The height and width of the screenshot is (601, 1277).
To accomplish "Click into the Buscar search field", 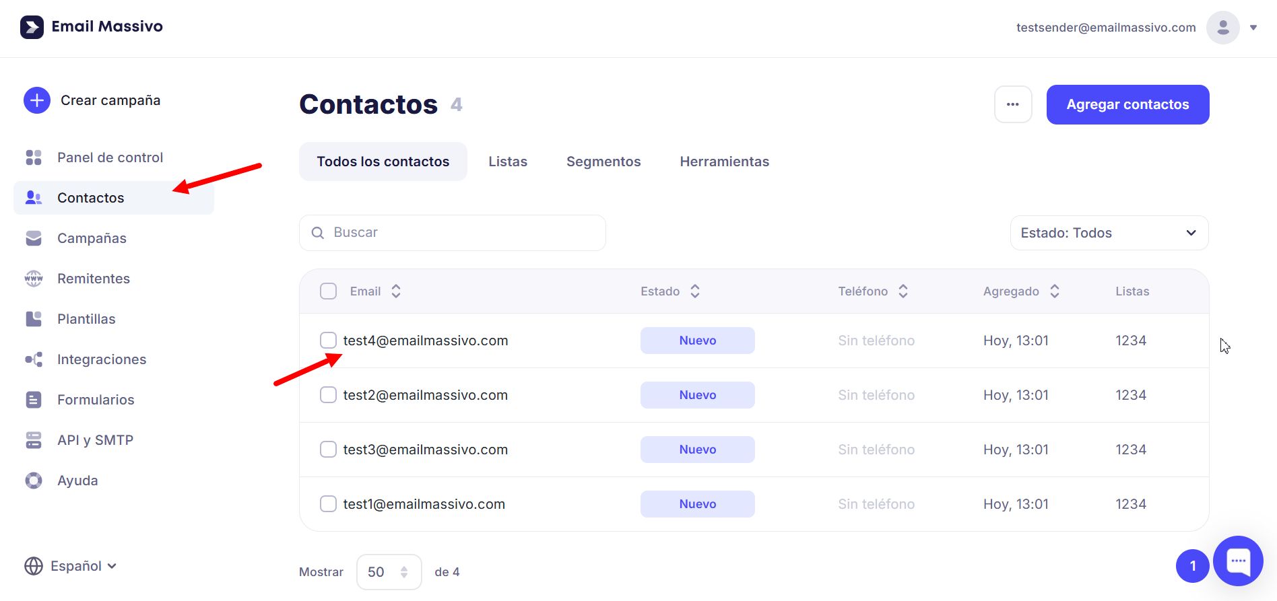I will point(465,233).
